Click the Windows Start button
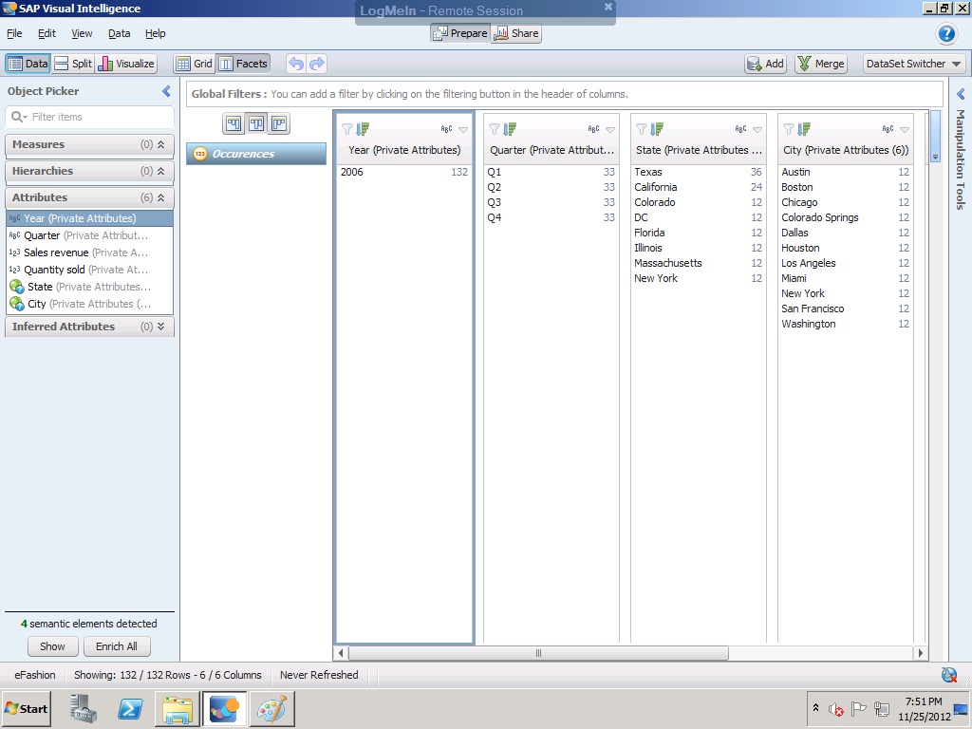The height and width of the screenshot is (729, 972). coord(26,708)
